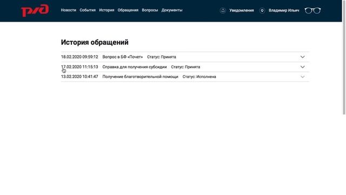346x195 pixels.
Task: Go to the События section
Action: (88, 10)
